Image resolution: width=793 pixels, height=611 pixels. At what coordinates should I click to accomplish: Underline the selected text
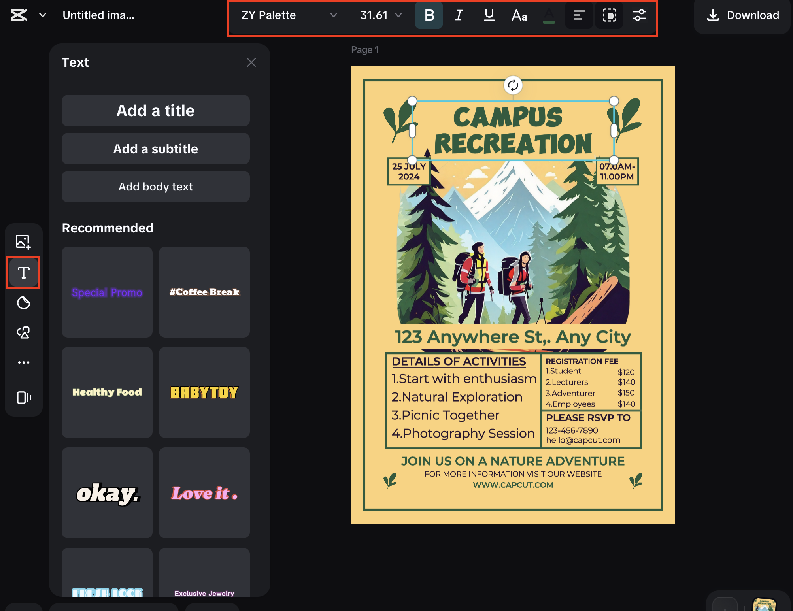coord(489,15)
